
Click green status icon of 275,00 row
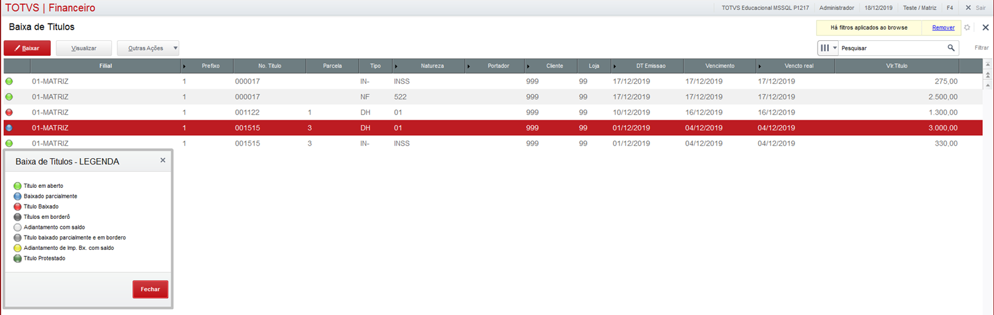(x=9, y=81)
